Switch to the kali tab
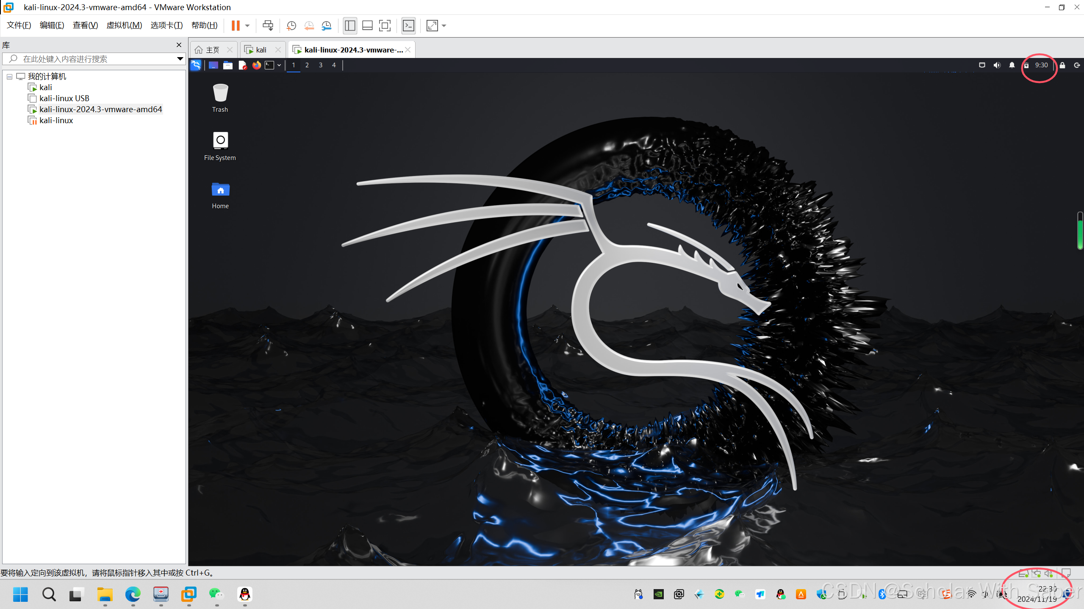This screenshot has height=609, width=1084. (261, 50)
